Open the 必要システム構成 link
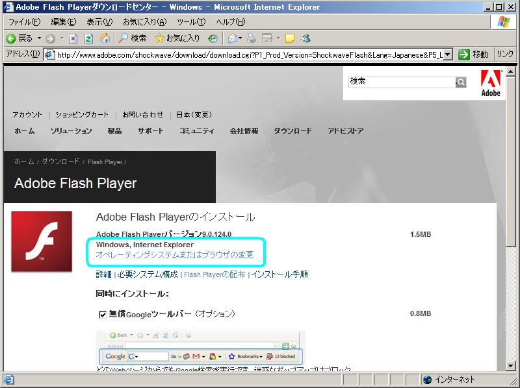520x388 pixels. 148,274
